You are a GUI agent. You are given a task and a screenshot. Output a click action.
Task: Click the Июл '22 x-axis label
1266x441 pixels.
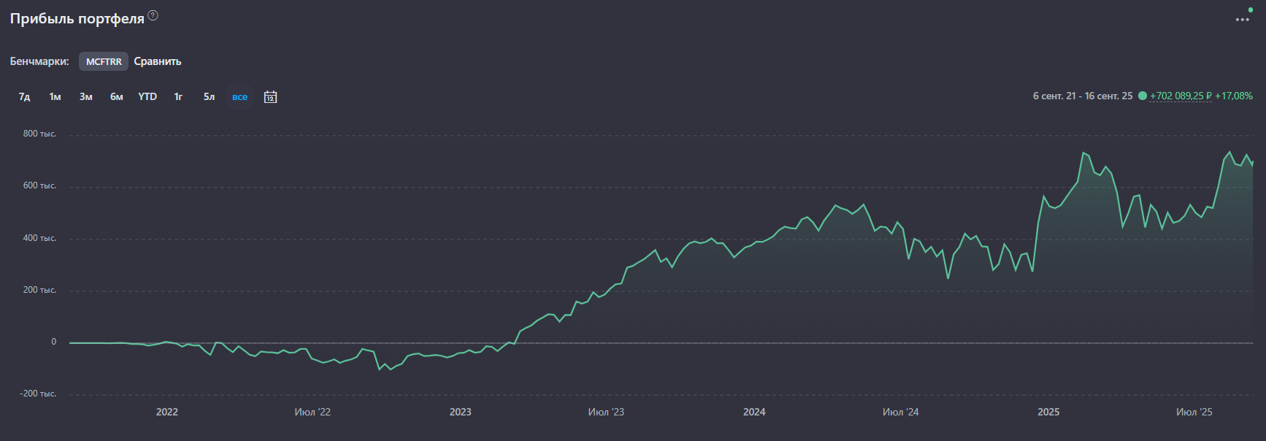pyautogui.click(x=312, y=412)
